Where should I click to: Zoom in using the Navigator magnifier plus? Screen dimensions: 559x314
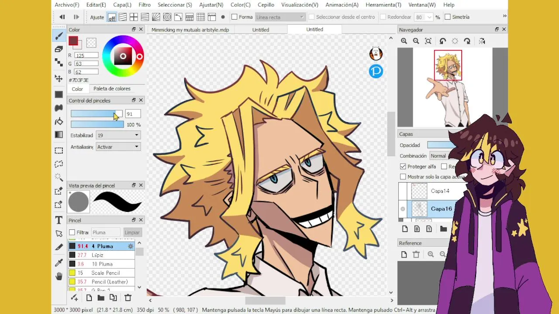tap(404, 41)
